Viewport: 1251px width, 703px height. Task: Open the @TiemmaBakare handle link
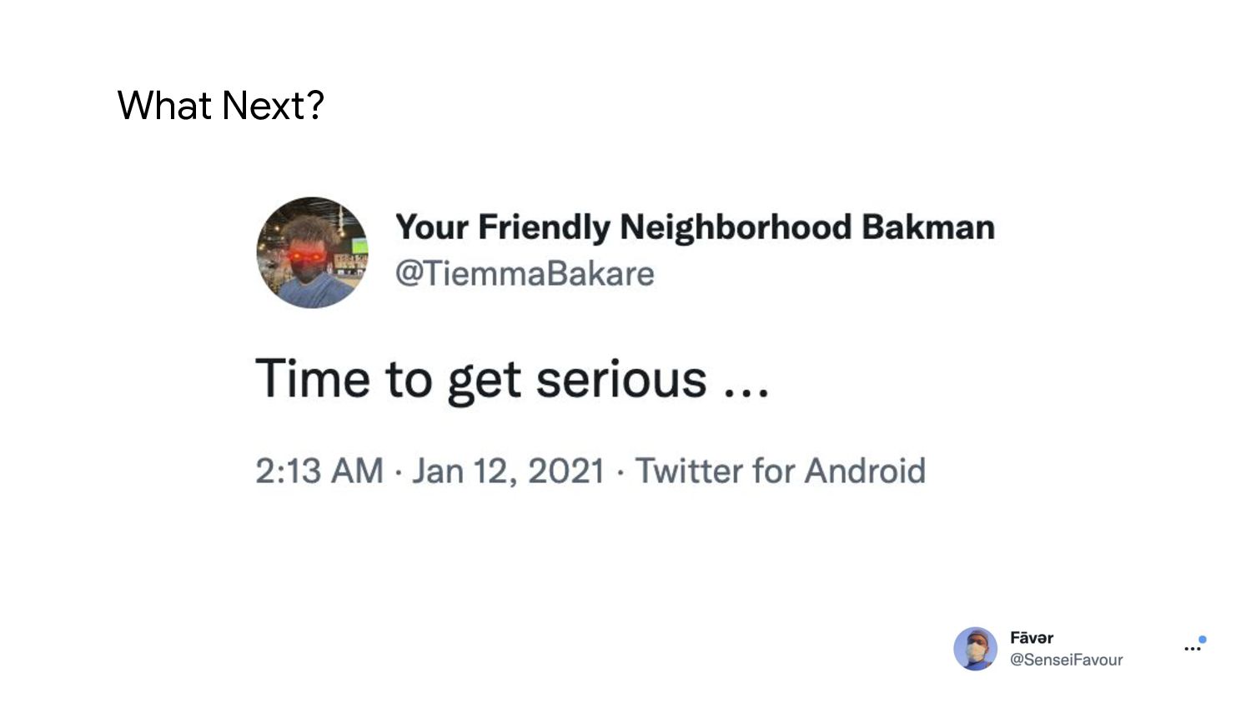(x=525, y=273)
